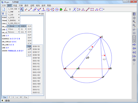This screenshot has height=103, width=138.
Task: Click the decrease grid density icon
Action: 134,37
